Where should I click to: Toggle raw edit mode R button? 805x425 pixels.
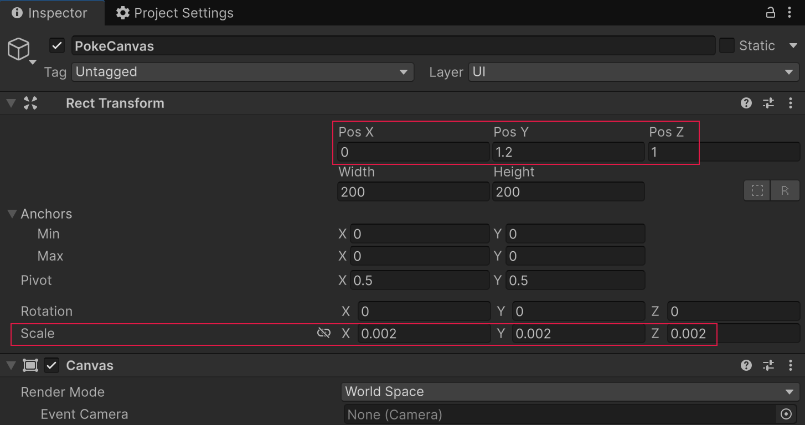pos(785,190)
